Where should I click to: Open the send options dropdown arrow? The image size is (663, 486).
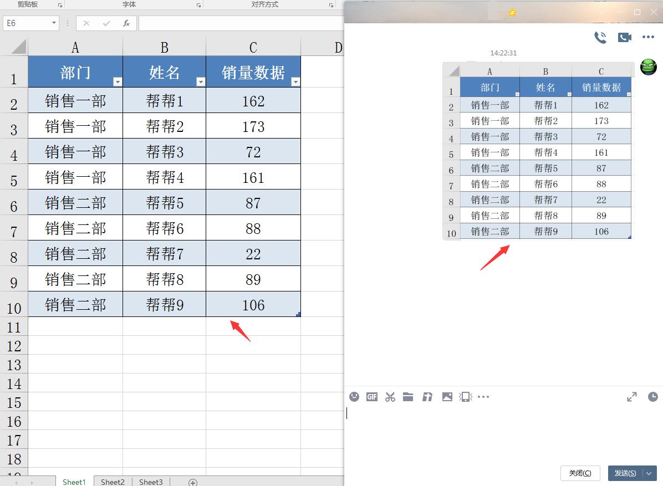(649, 473)
